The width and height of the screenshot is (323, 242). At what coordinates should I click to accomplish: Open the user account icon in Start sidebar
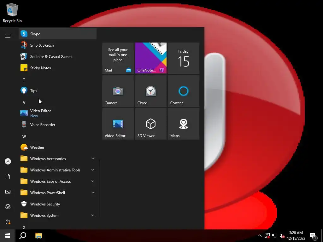(x=8, y=161)
